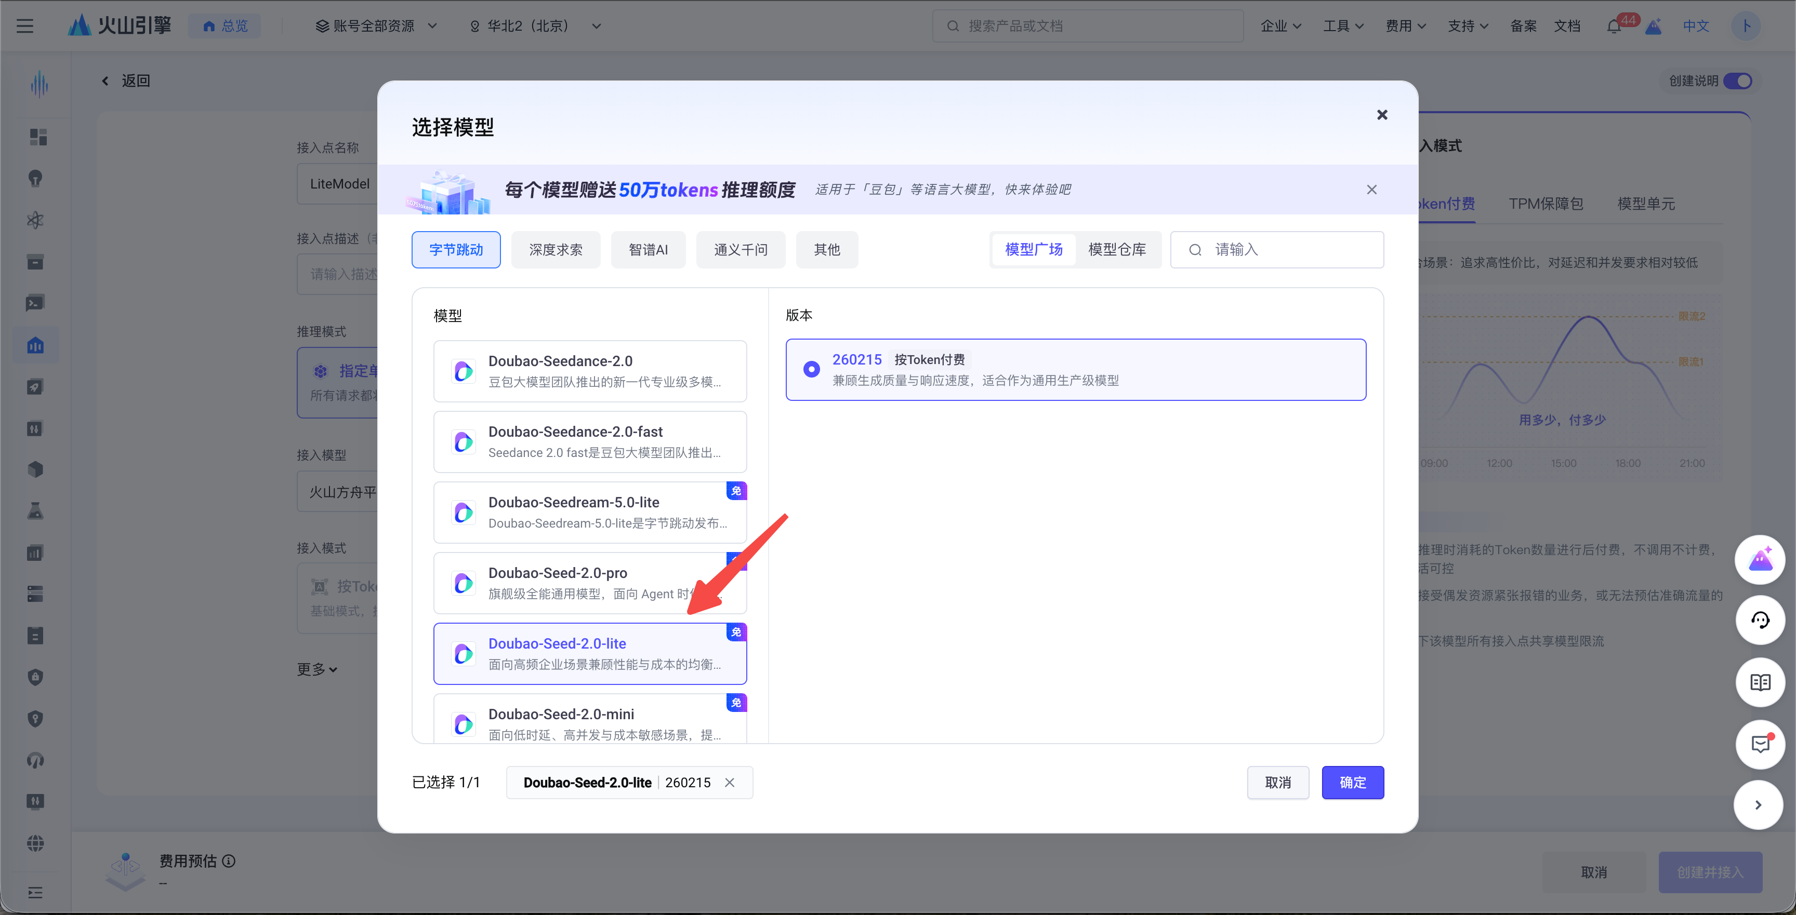This screenshot has width=1796, height=915.
Task: Select the 深度求索 provider tab
Action: [x=556, y=249]
